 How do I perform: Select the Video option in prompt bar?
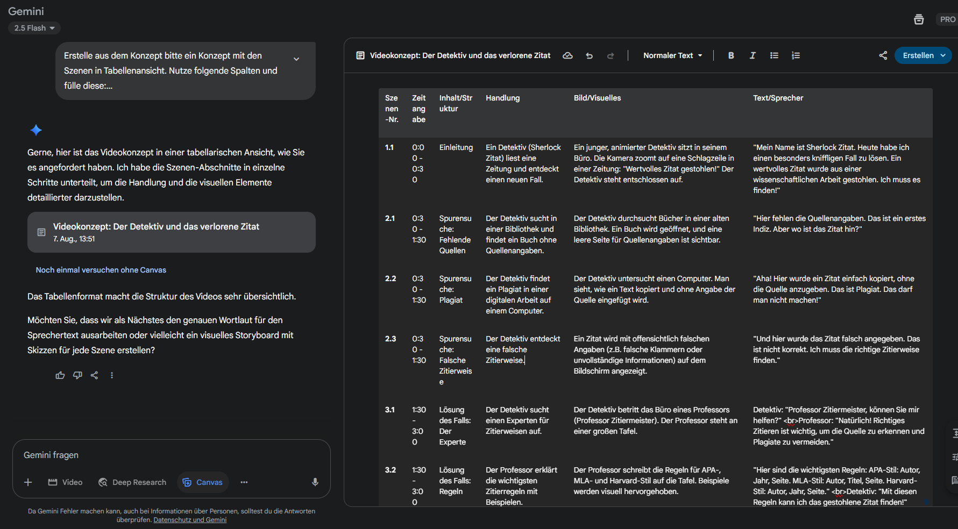[66, 482]
